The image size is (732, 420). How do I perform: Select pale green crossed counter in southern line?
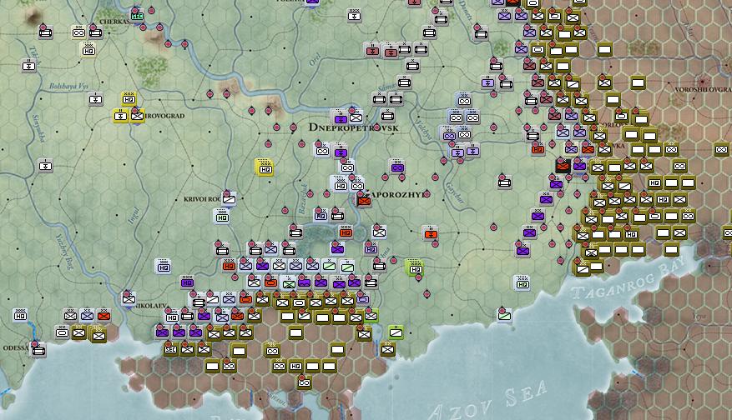click(x=289, y=282)
